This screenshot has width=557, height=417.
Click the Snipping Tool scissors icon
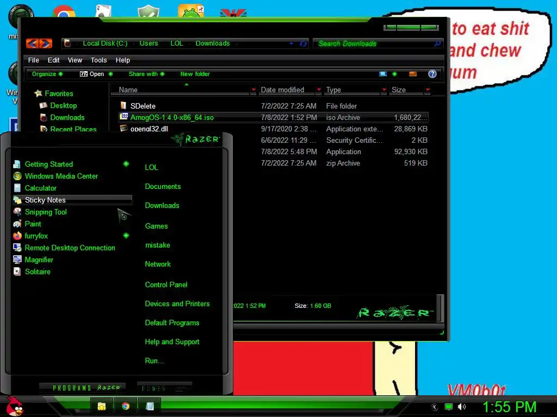17,212
